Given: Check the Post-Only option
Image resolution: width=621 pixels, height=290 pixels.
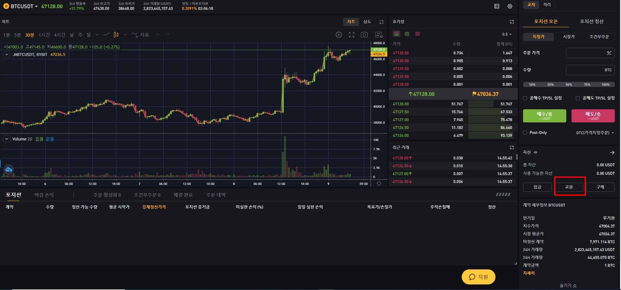Looking at the screenshot, I should 525,133.
